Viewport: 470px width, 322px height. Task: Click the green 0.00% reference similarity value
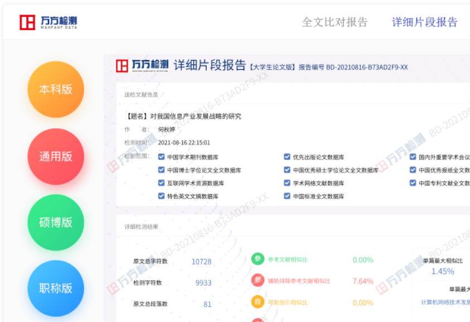click(363, 259)
